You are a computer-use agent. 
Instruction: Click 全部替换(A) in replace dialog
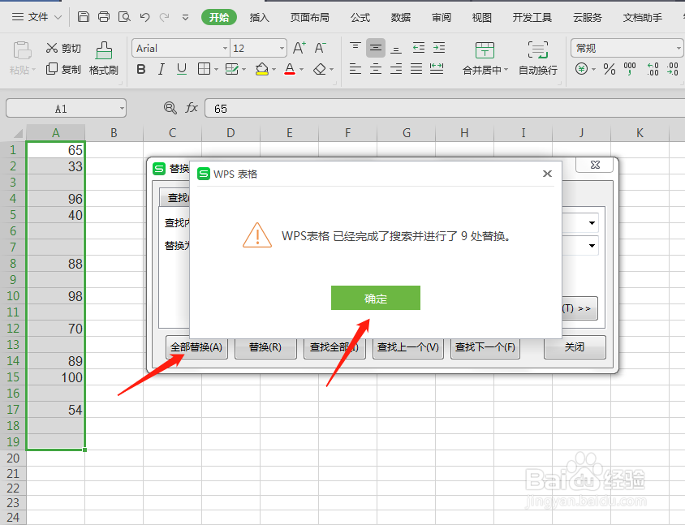coord(196,347)
